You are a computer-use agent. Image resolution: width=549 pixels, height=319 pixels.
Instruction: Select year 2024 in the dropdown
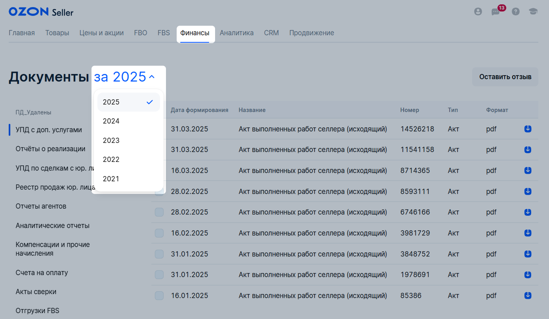(129, 121)
